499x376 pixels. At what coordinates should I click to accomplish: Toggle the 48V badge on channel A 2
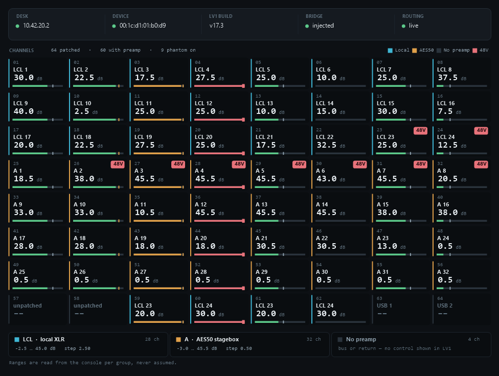pos(118,164)
